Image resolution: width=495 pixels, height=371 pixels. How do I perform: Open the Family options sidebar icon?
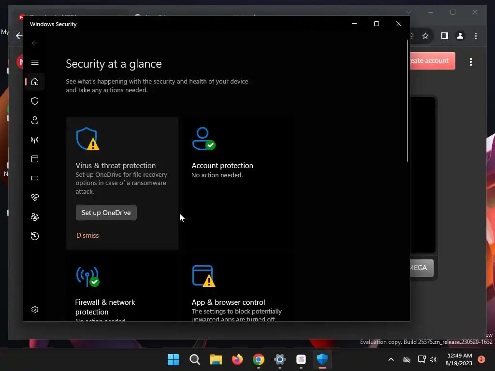[x=35, y=217]
